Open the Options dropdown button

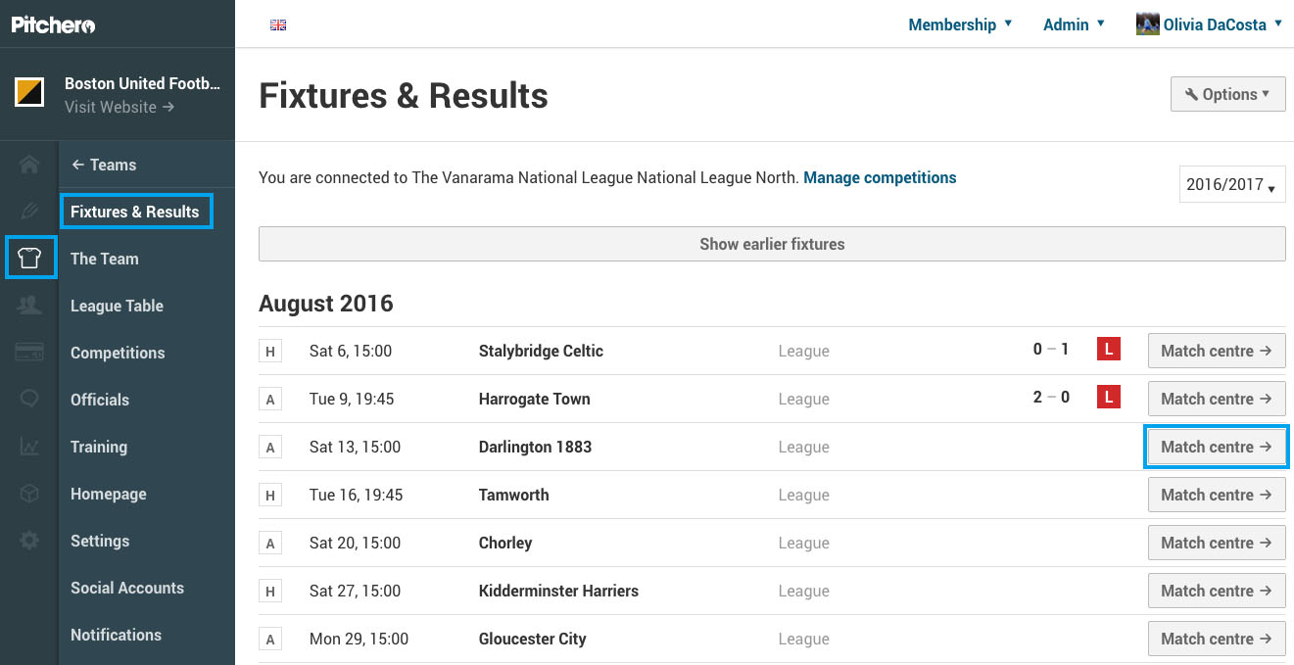tap(1227, 94)
